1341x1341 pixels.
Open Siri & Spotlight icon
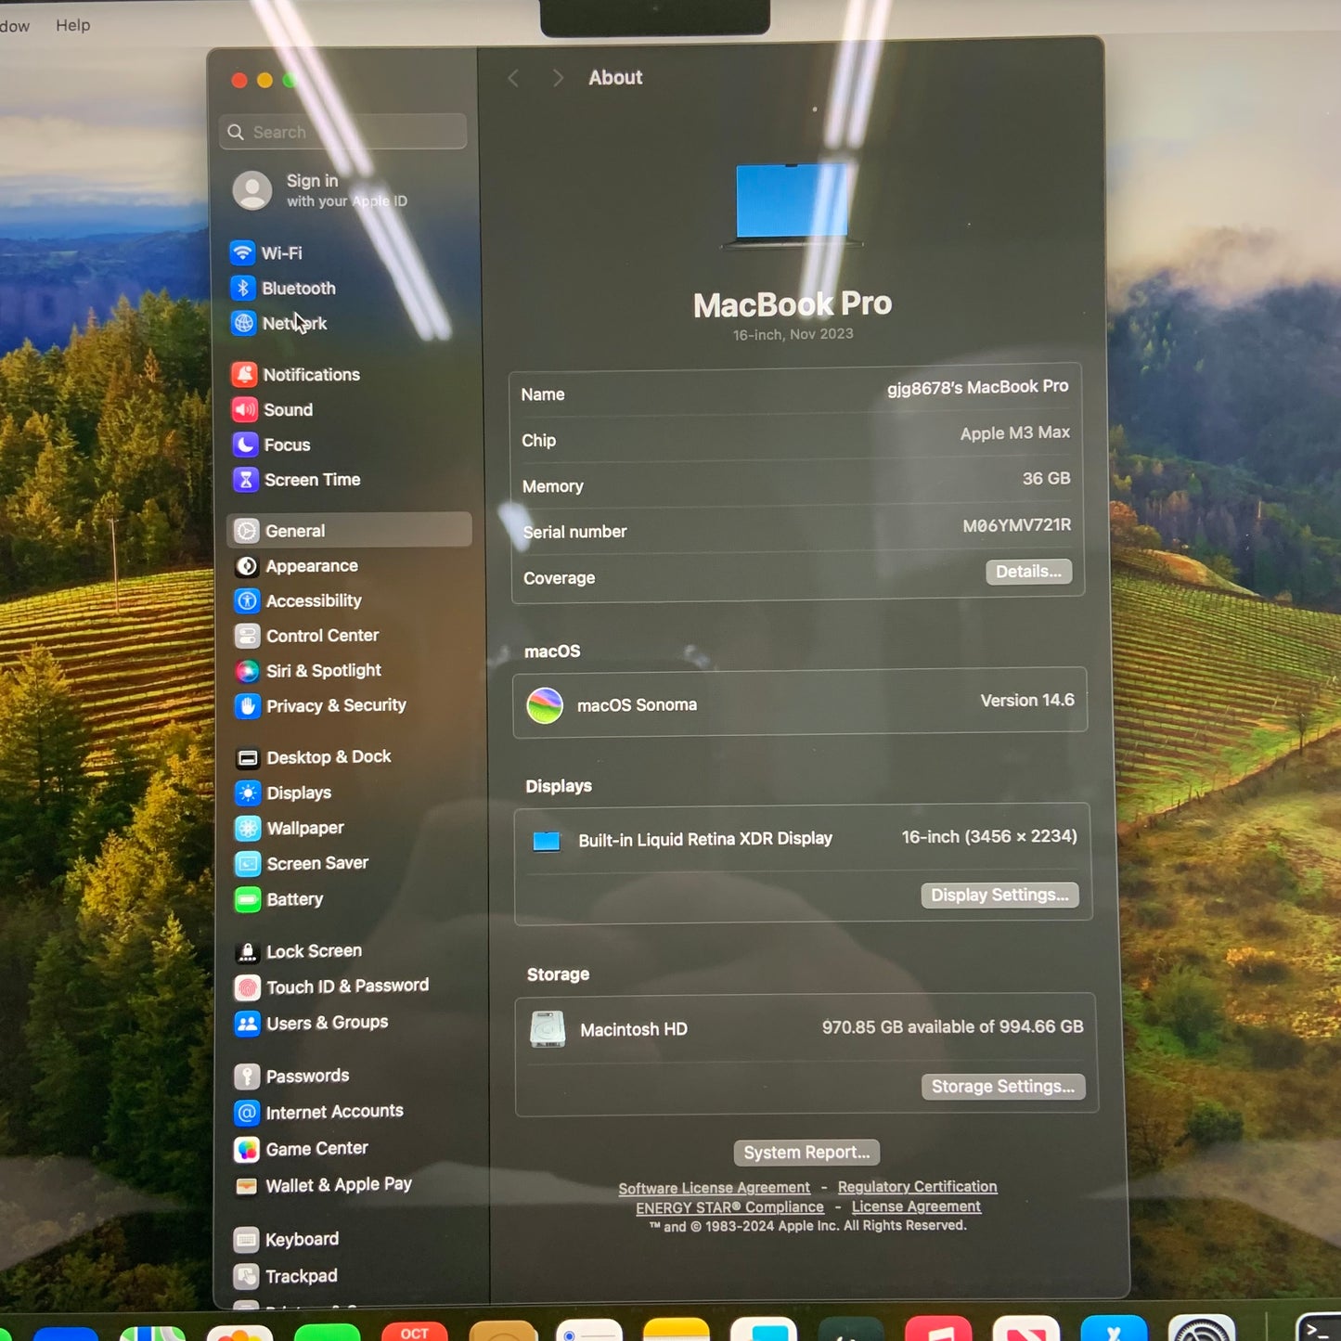(x=247, y=671)
